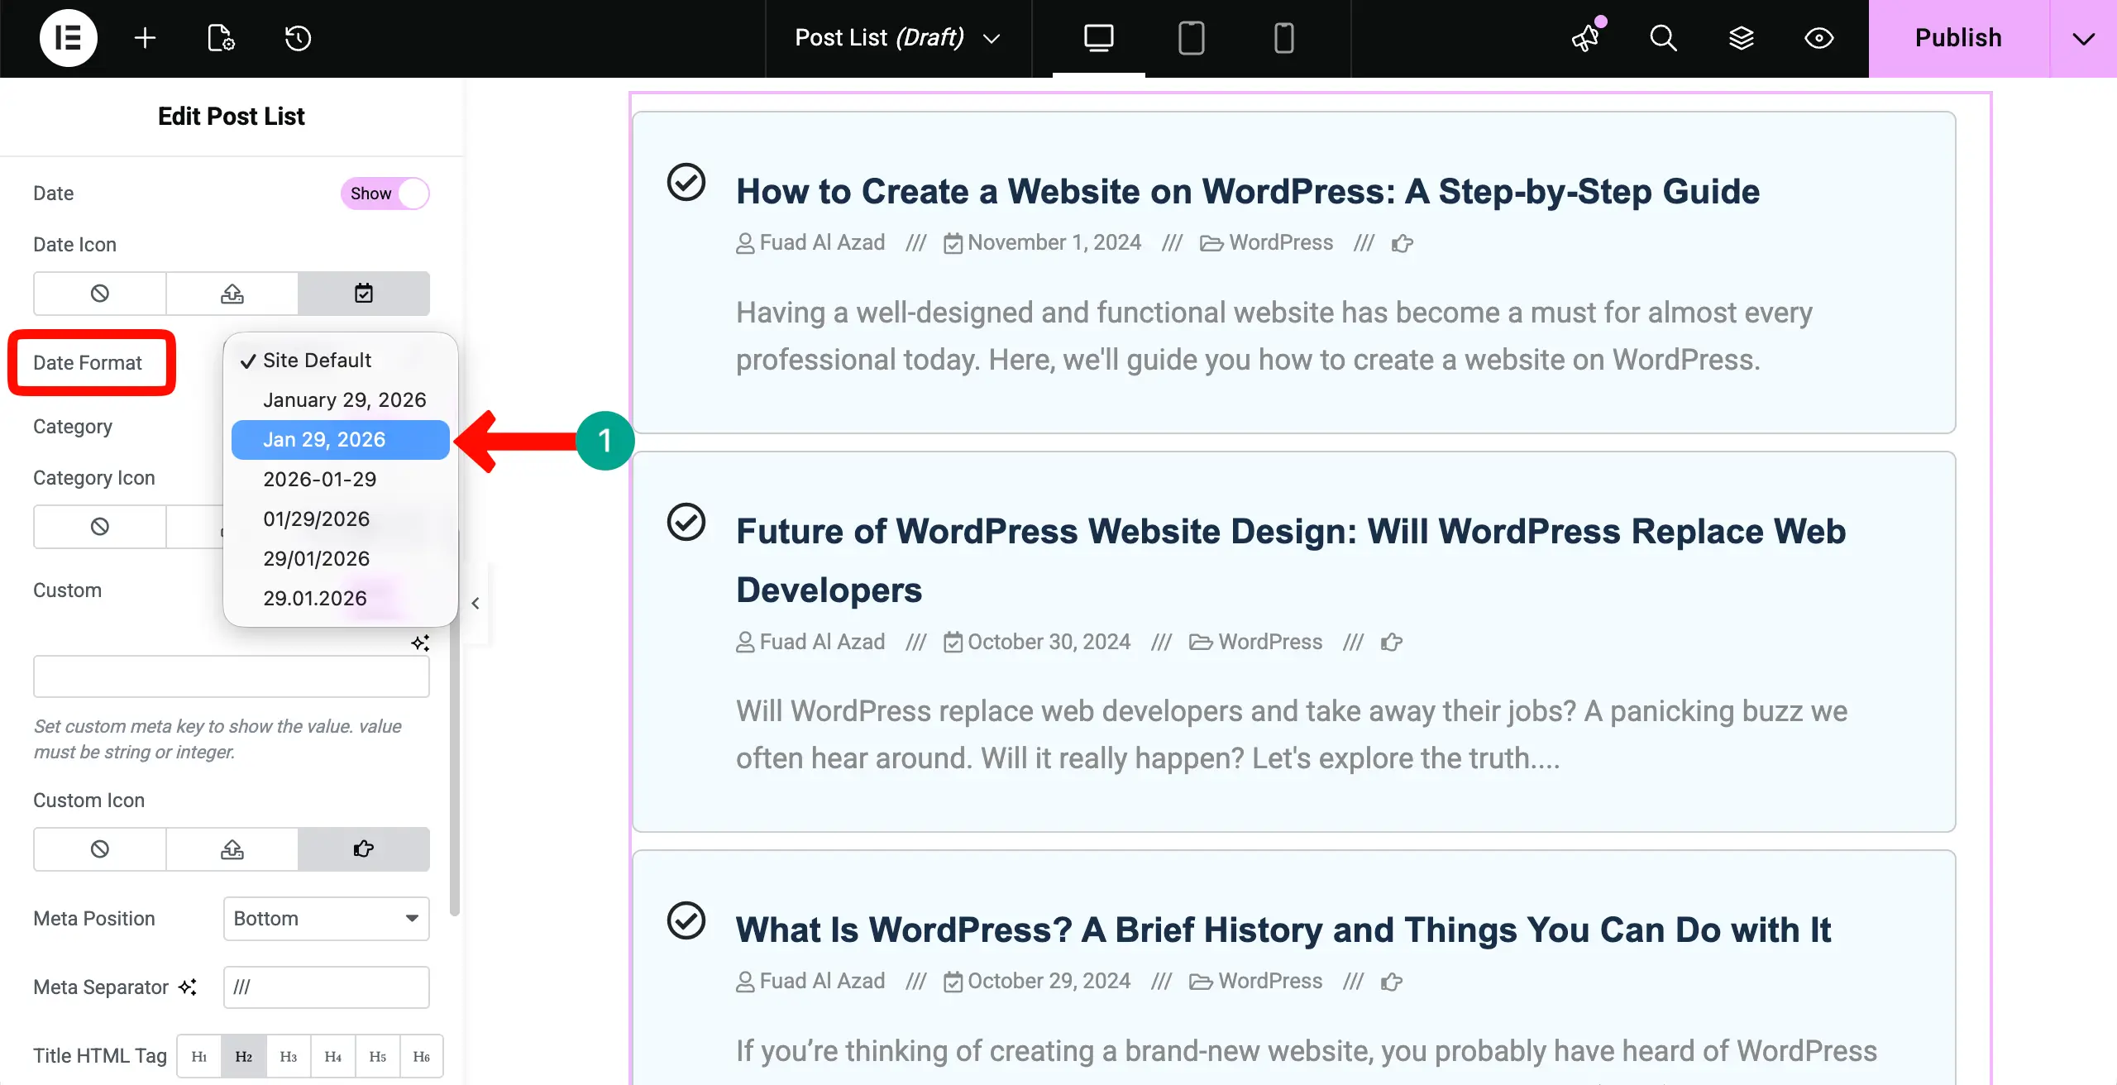Click the Publish button

point(1958,38)
